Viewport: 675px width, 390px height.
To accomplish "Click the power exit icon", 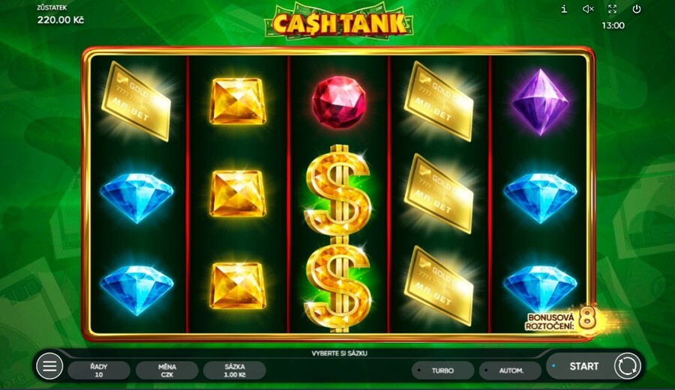I will coord(637,9).
